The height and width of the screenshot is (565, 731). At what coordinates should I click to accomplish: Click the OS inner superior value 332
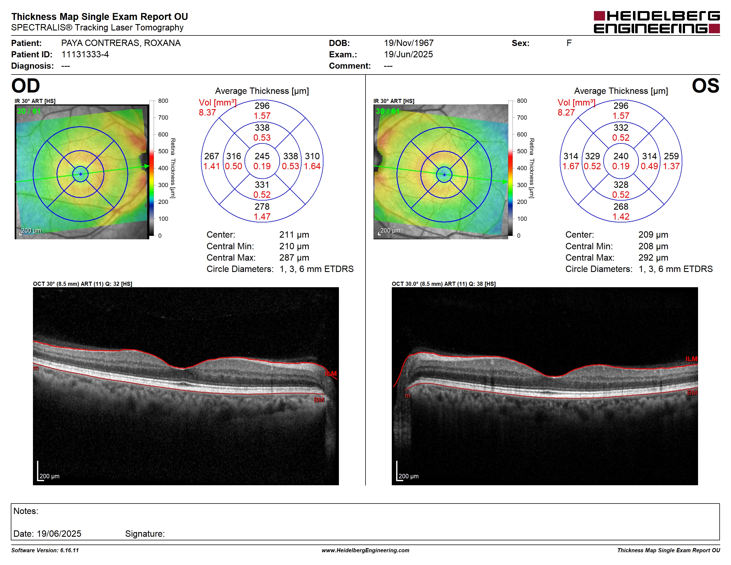pos(621,127)
